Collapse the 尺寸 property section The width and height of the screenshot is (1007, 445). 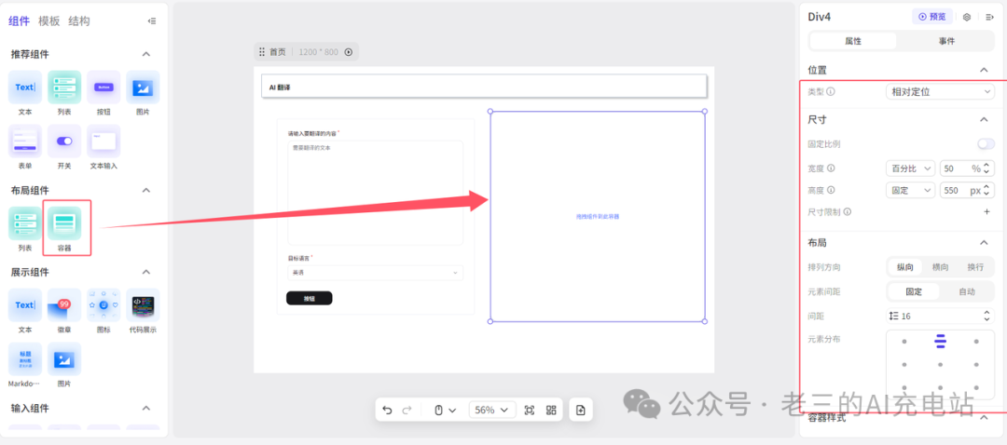pos(984,119)
